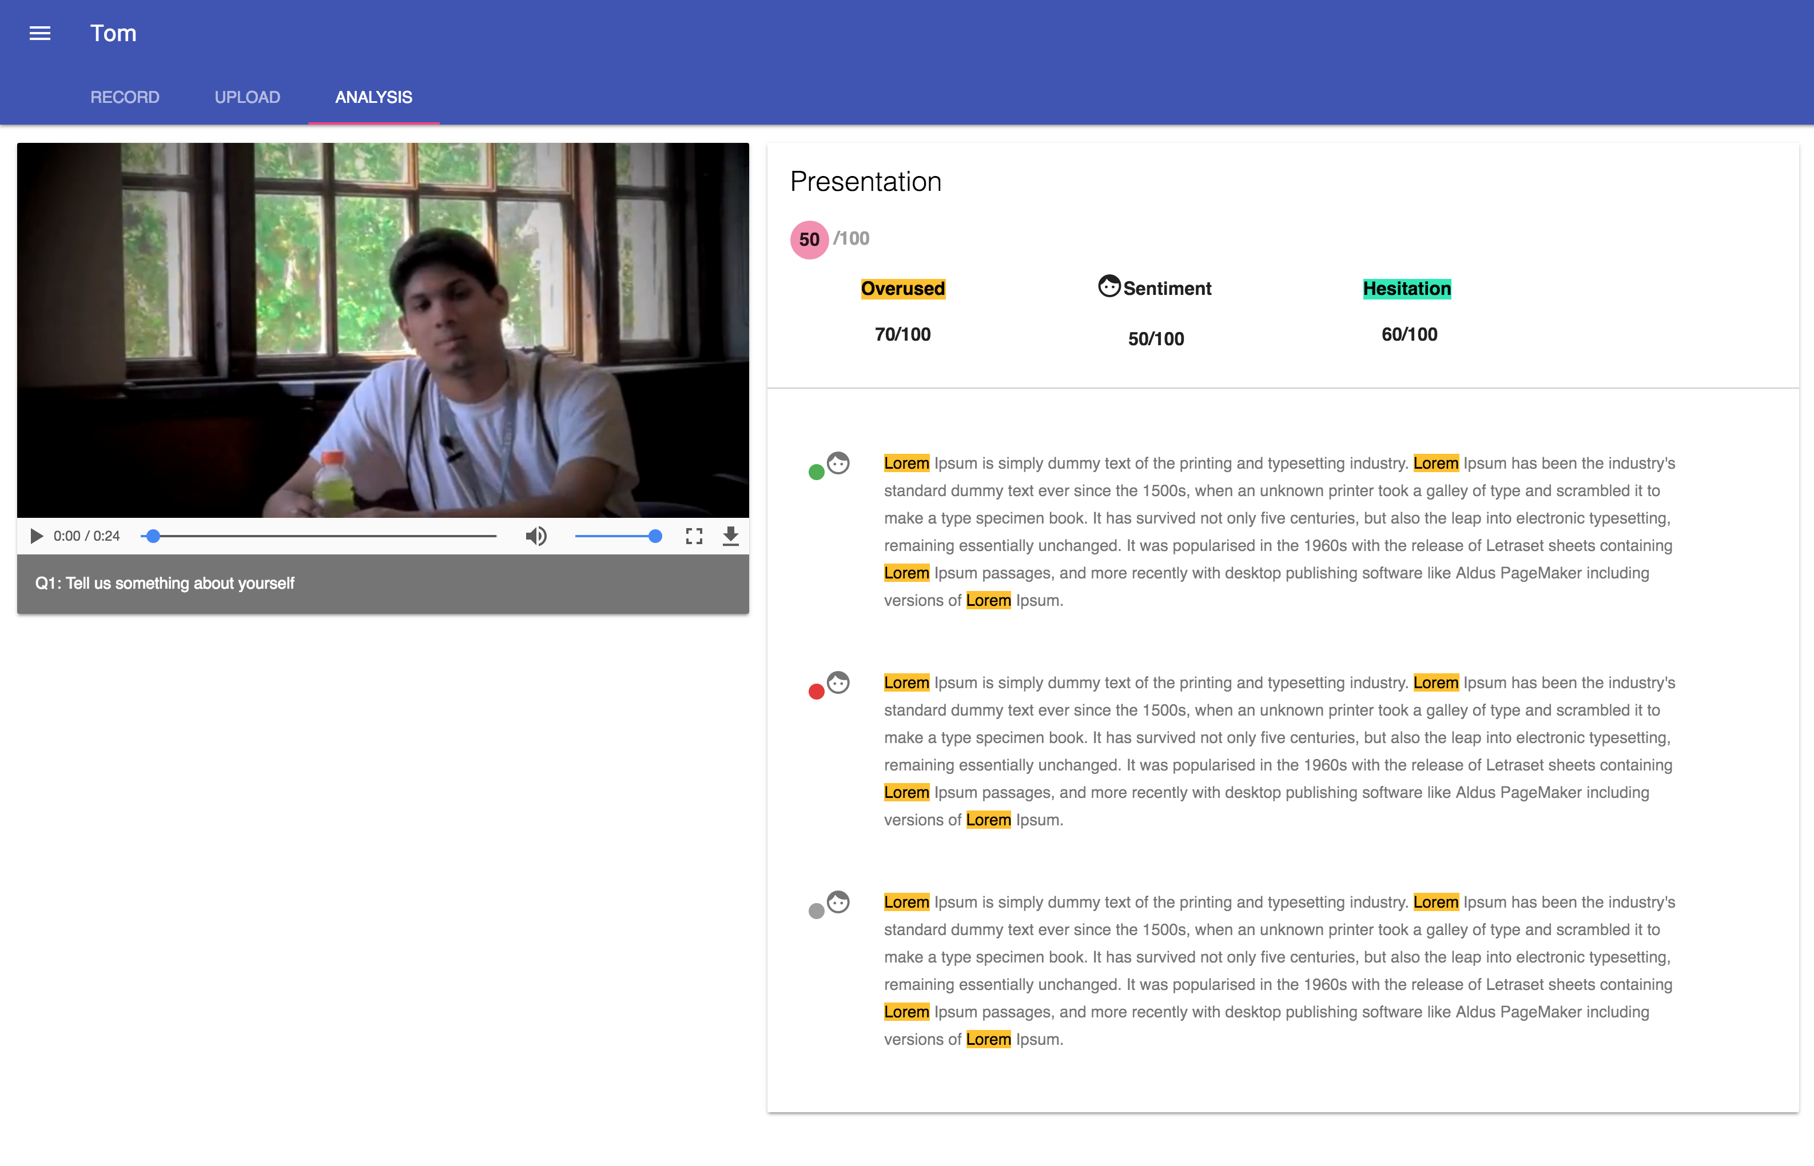This screenshot has height=1166, width=1814.
Task: Click the Overused highlighted label
Action: tap(902, 289)
